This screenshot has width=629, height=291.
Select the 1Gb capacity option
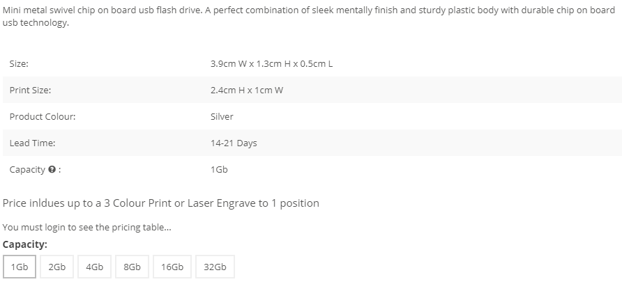(20, 267)
